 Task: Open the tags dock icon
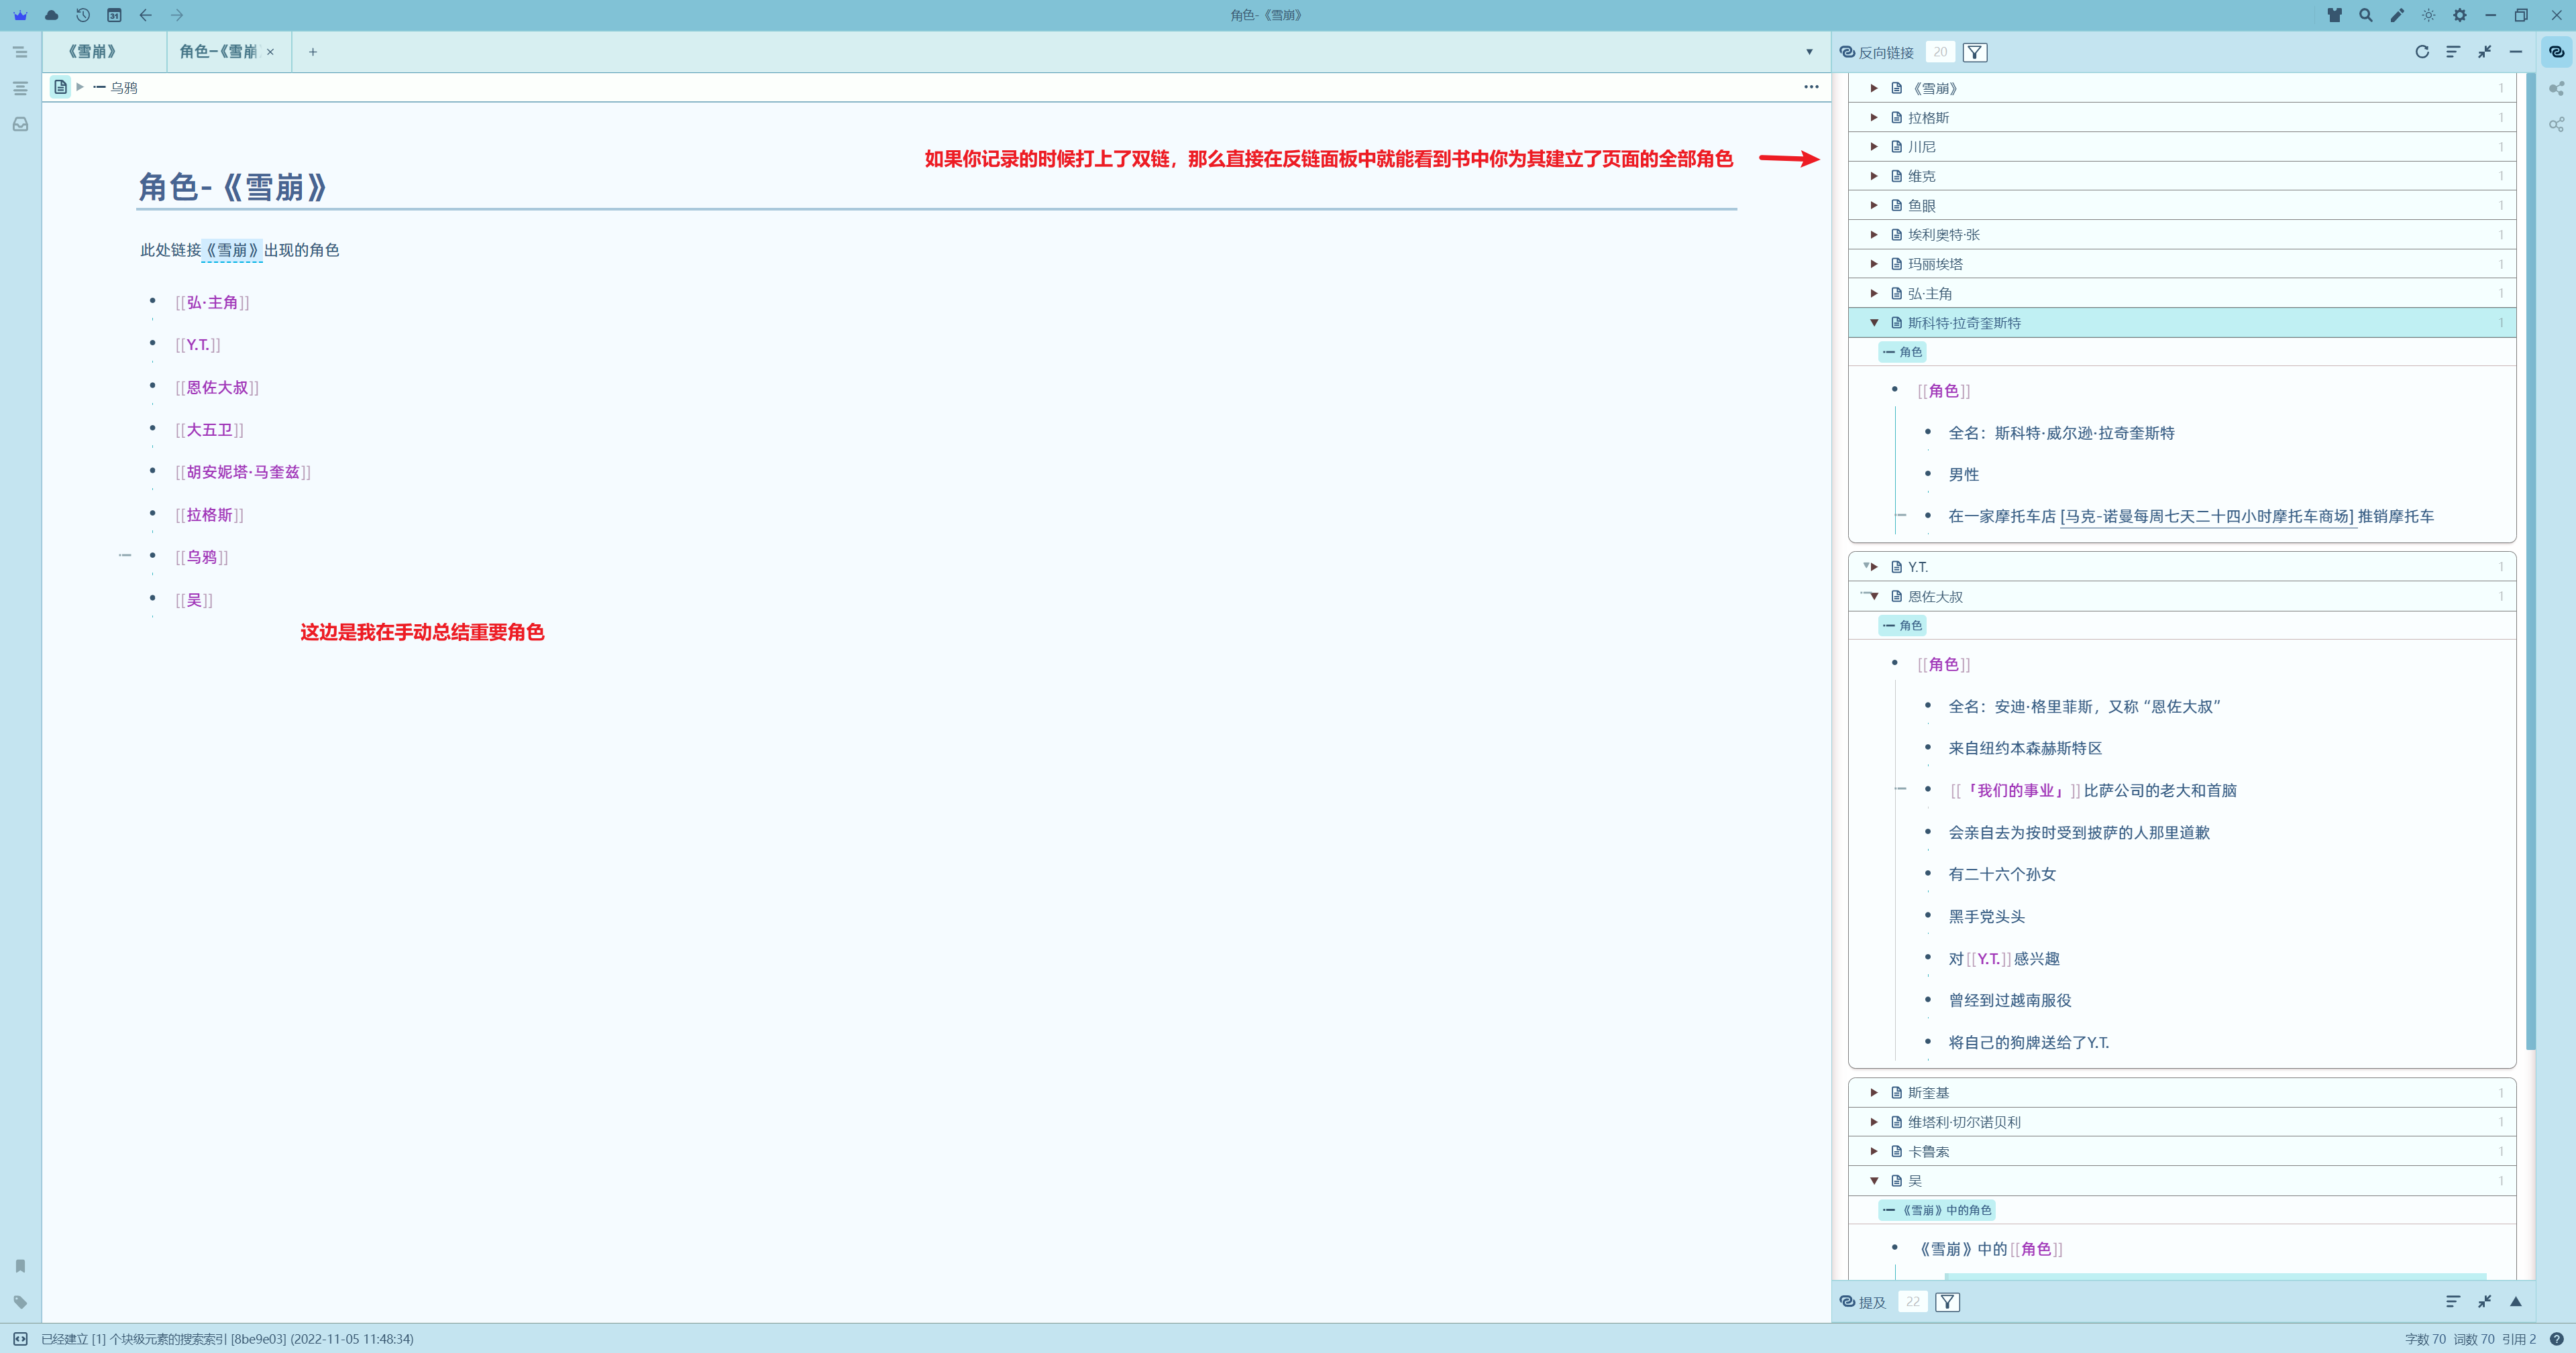pyautogui.click(x=20, y=1302)
